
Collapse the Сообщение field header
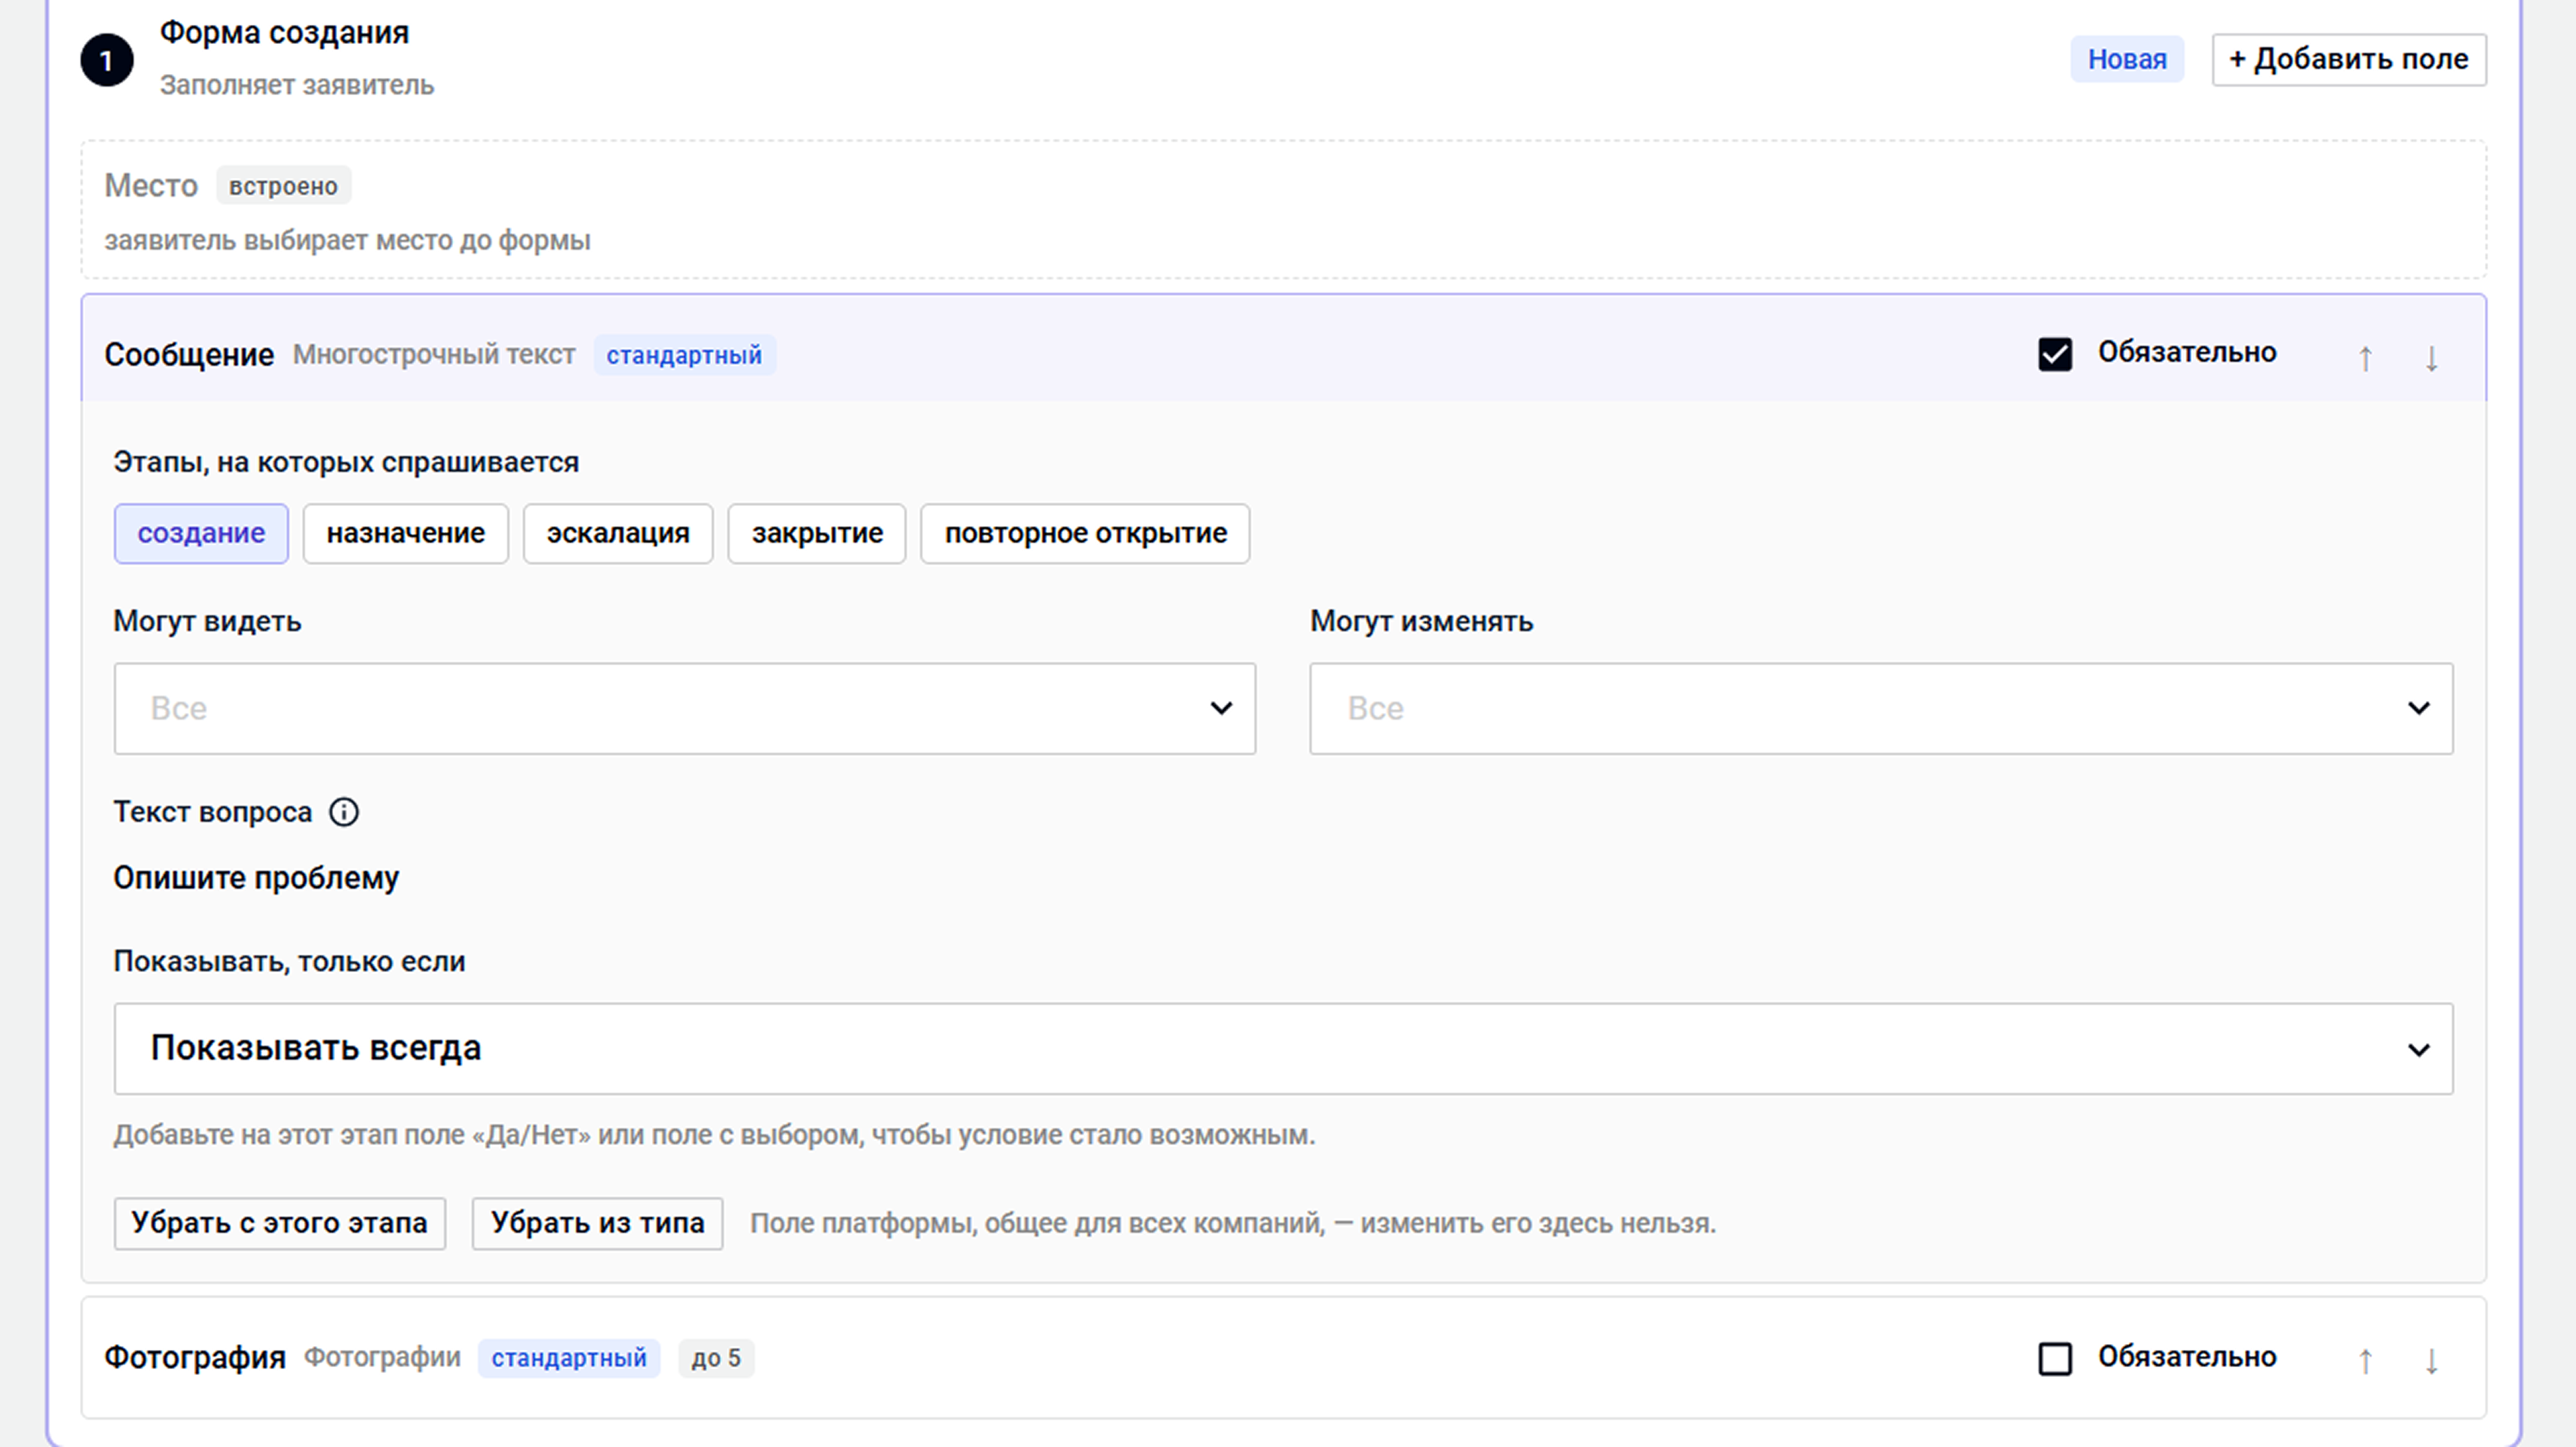(1283, 348)
